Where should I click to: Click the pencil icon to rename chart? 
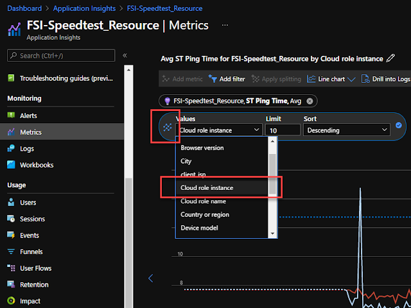click(390, 59)
